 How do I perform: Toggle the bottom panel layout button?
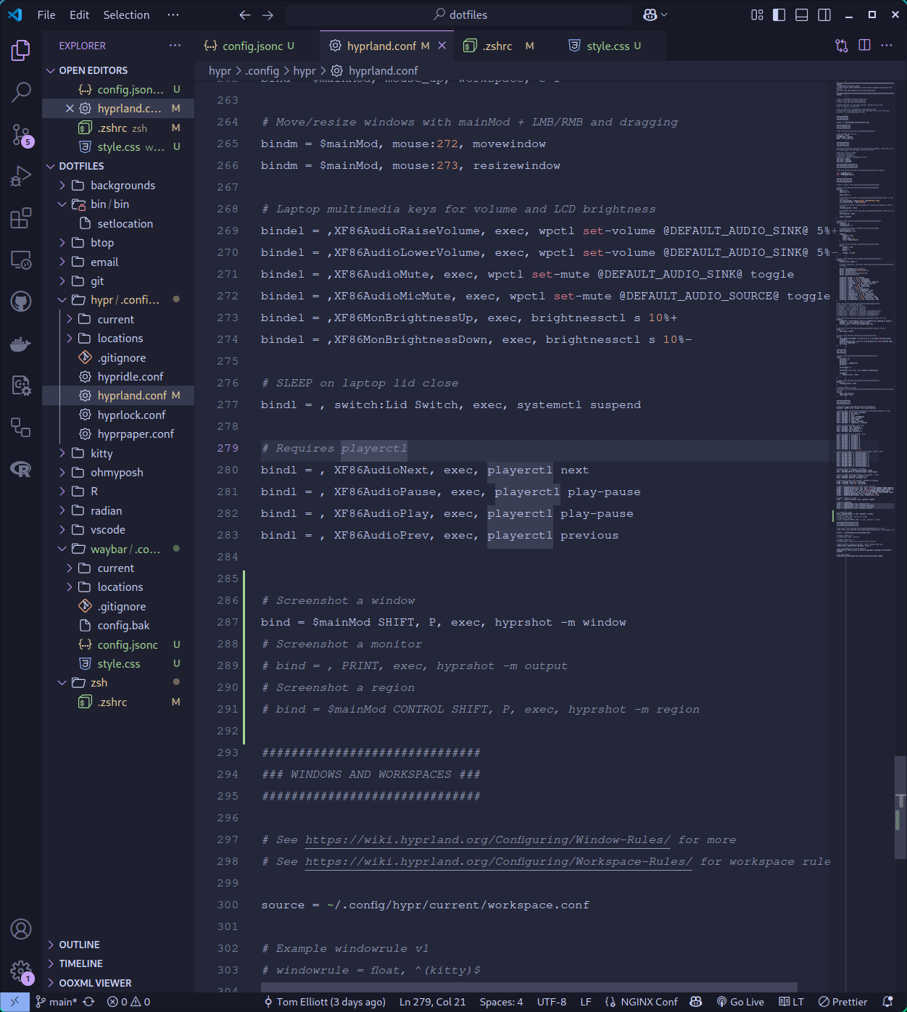click(x=802, y=15)
